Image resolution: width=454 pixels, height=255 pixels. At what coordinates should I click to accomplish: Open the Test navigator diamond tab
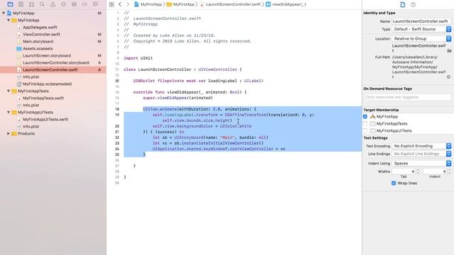click(x=63, y=4)
